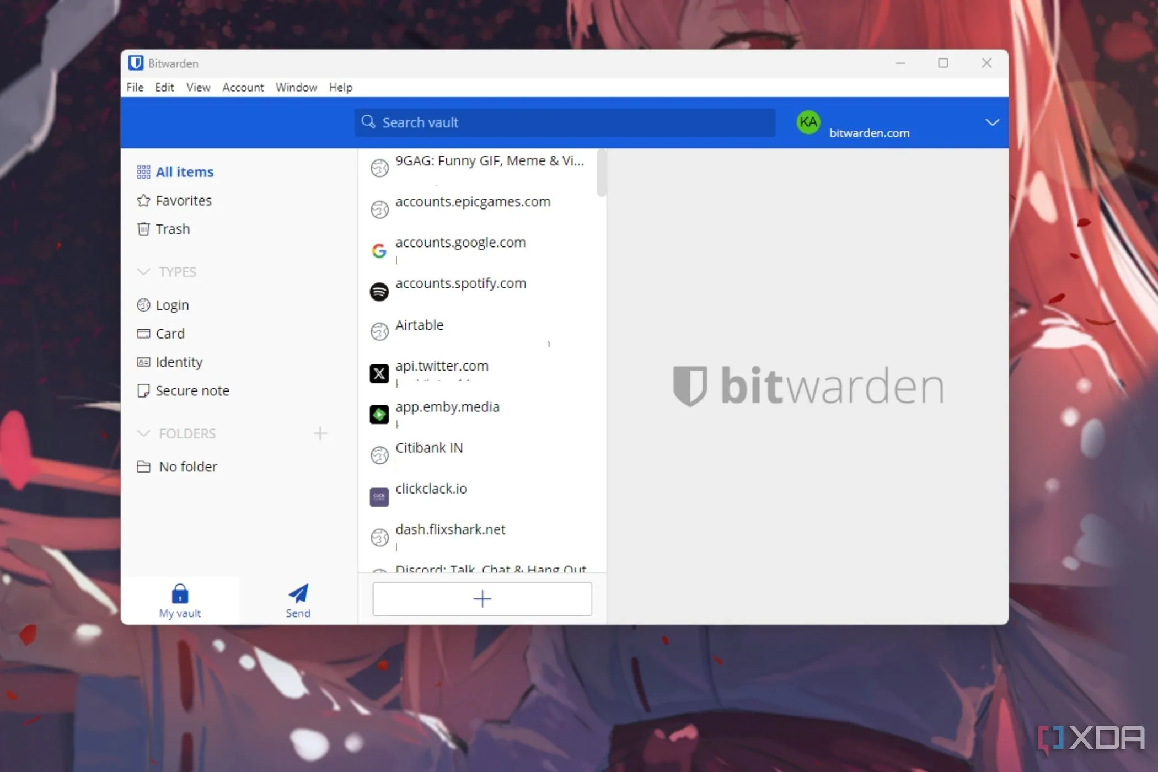Click the KA account avatar
1158x772 pixels.
[808, 122]
